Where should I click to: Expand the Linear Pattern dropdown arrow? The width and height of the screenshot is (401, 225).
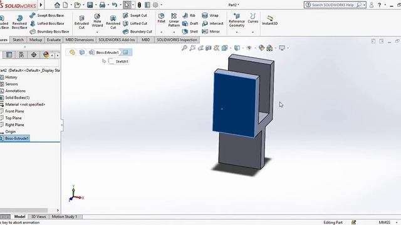coord(174,32)
